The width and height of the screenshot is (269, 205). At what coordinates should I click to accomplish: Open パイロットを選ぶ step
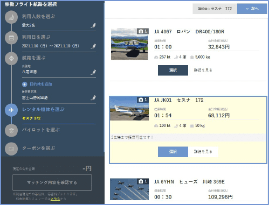pyautogui.click(x=41, y=130)
